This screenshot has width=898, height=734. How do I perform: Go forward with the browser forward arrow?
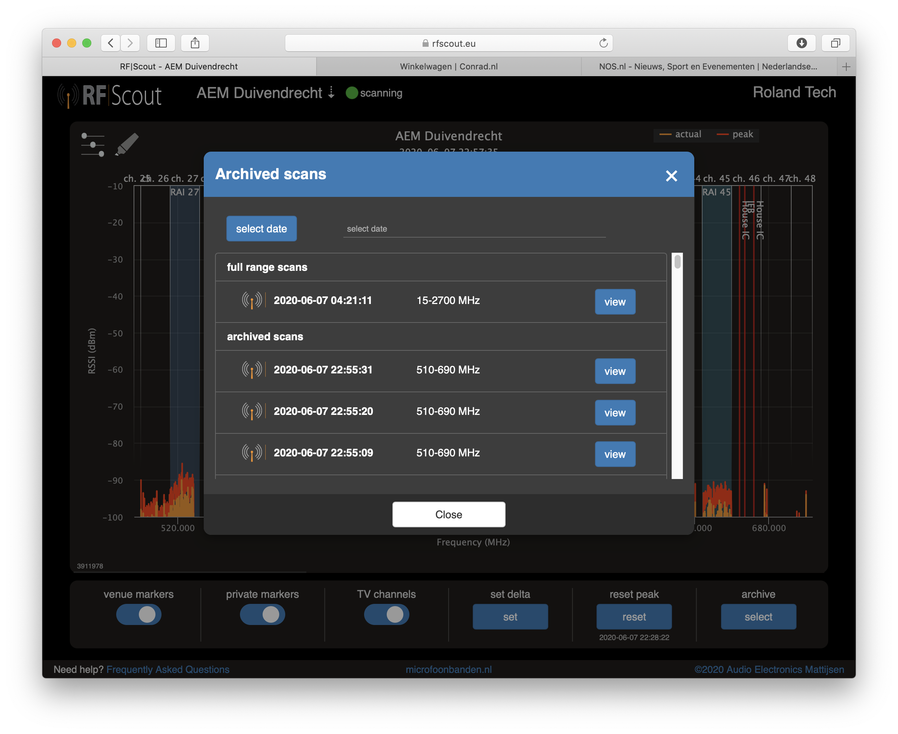click(x=130, y=43)
